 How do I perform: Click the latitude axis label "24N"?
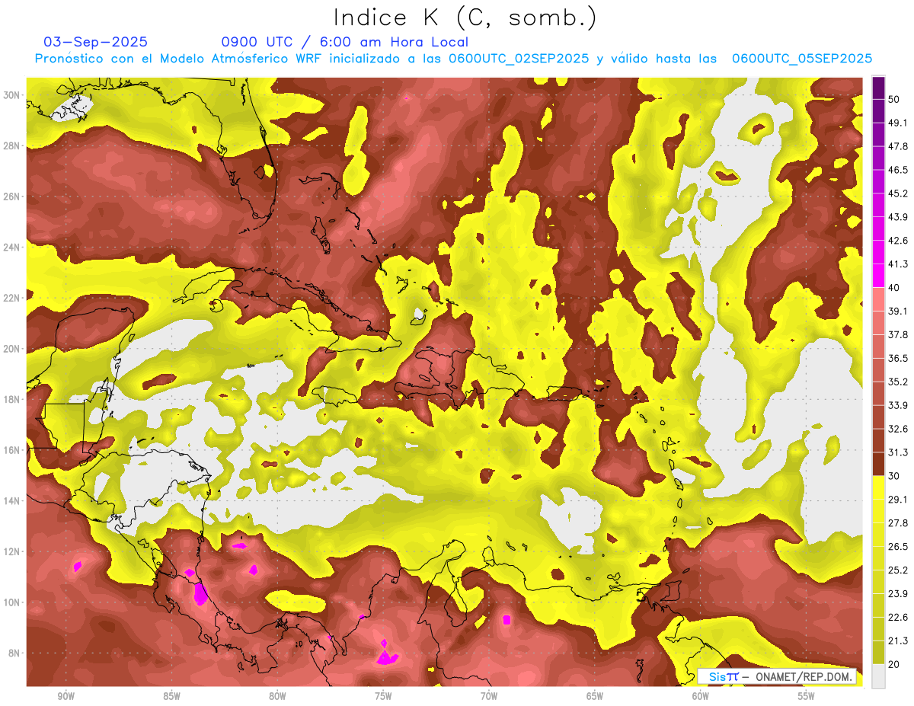click(11, 248)
